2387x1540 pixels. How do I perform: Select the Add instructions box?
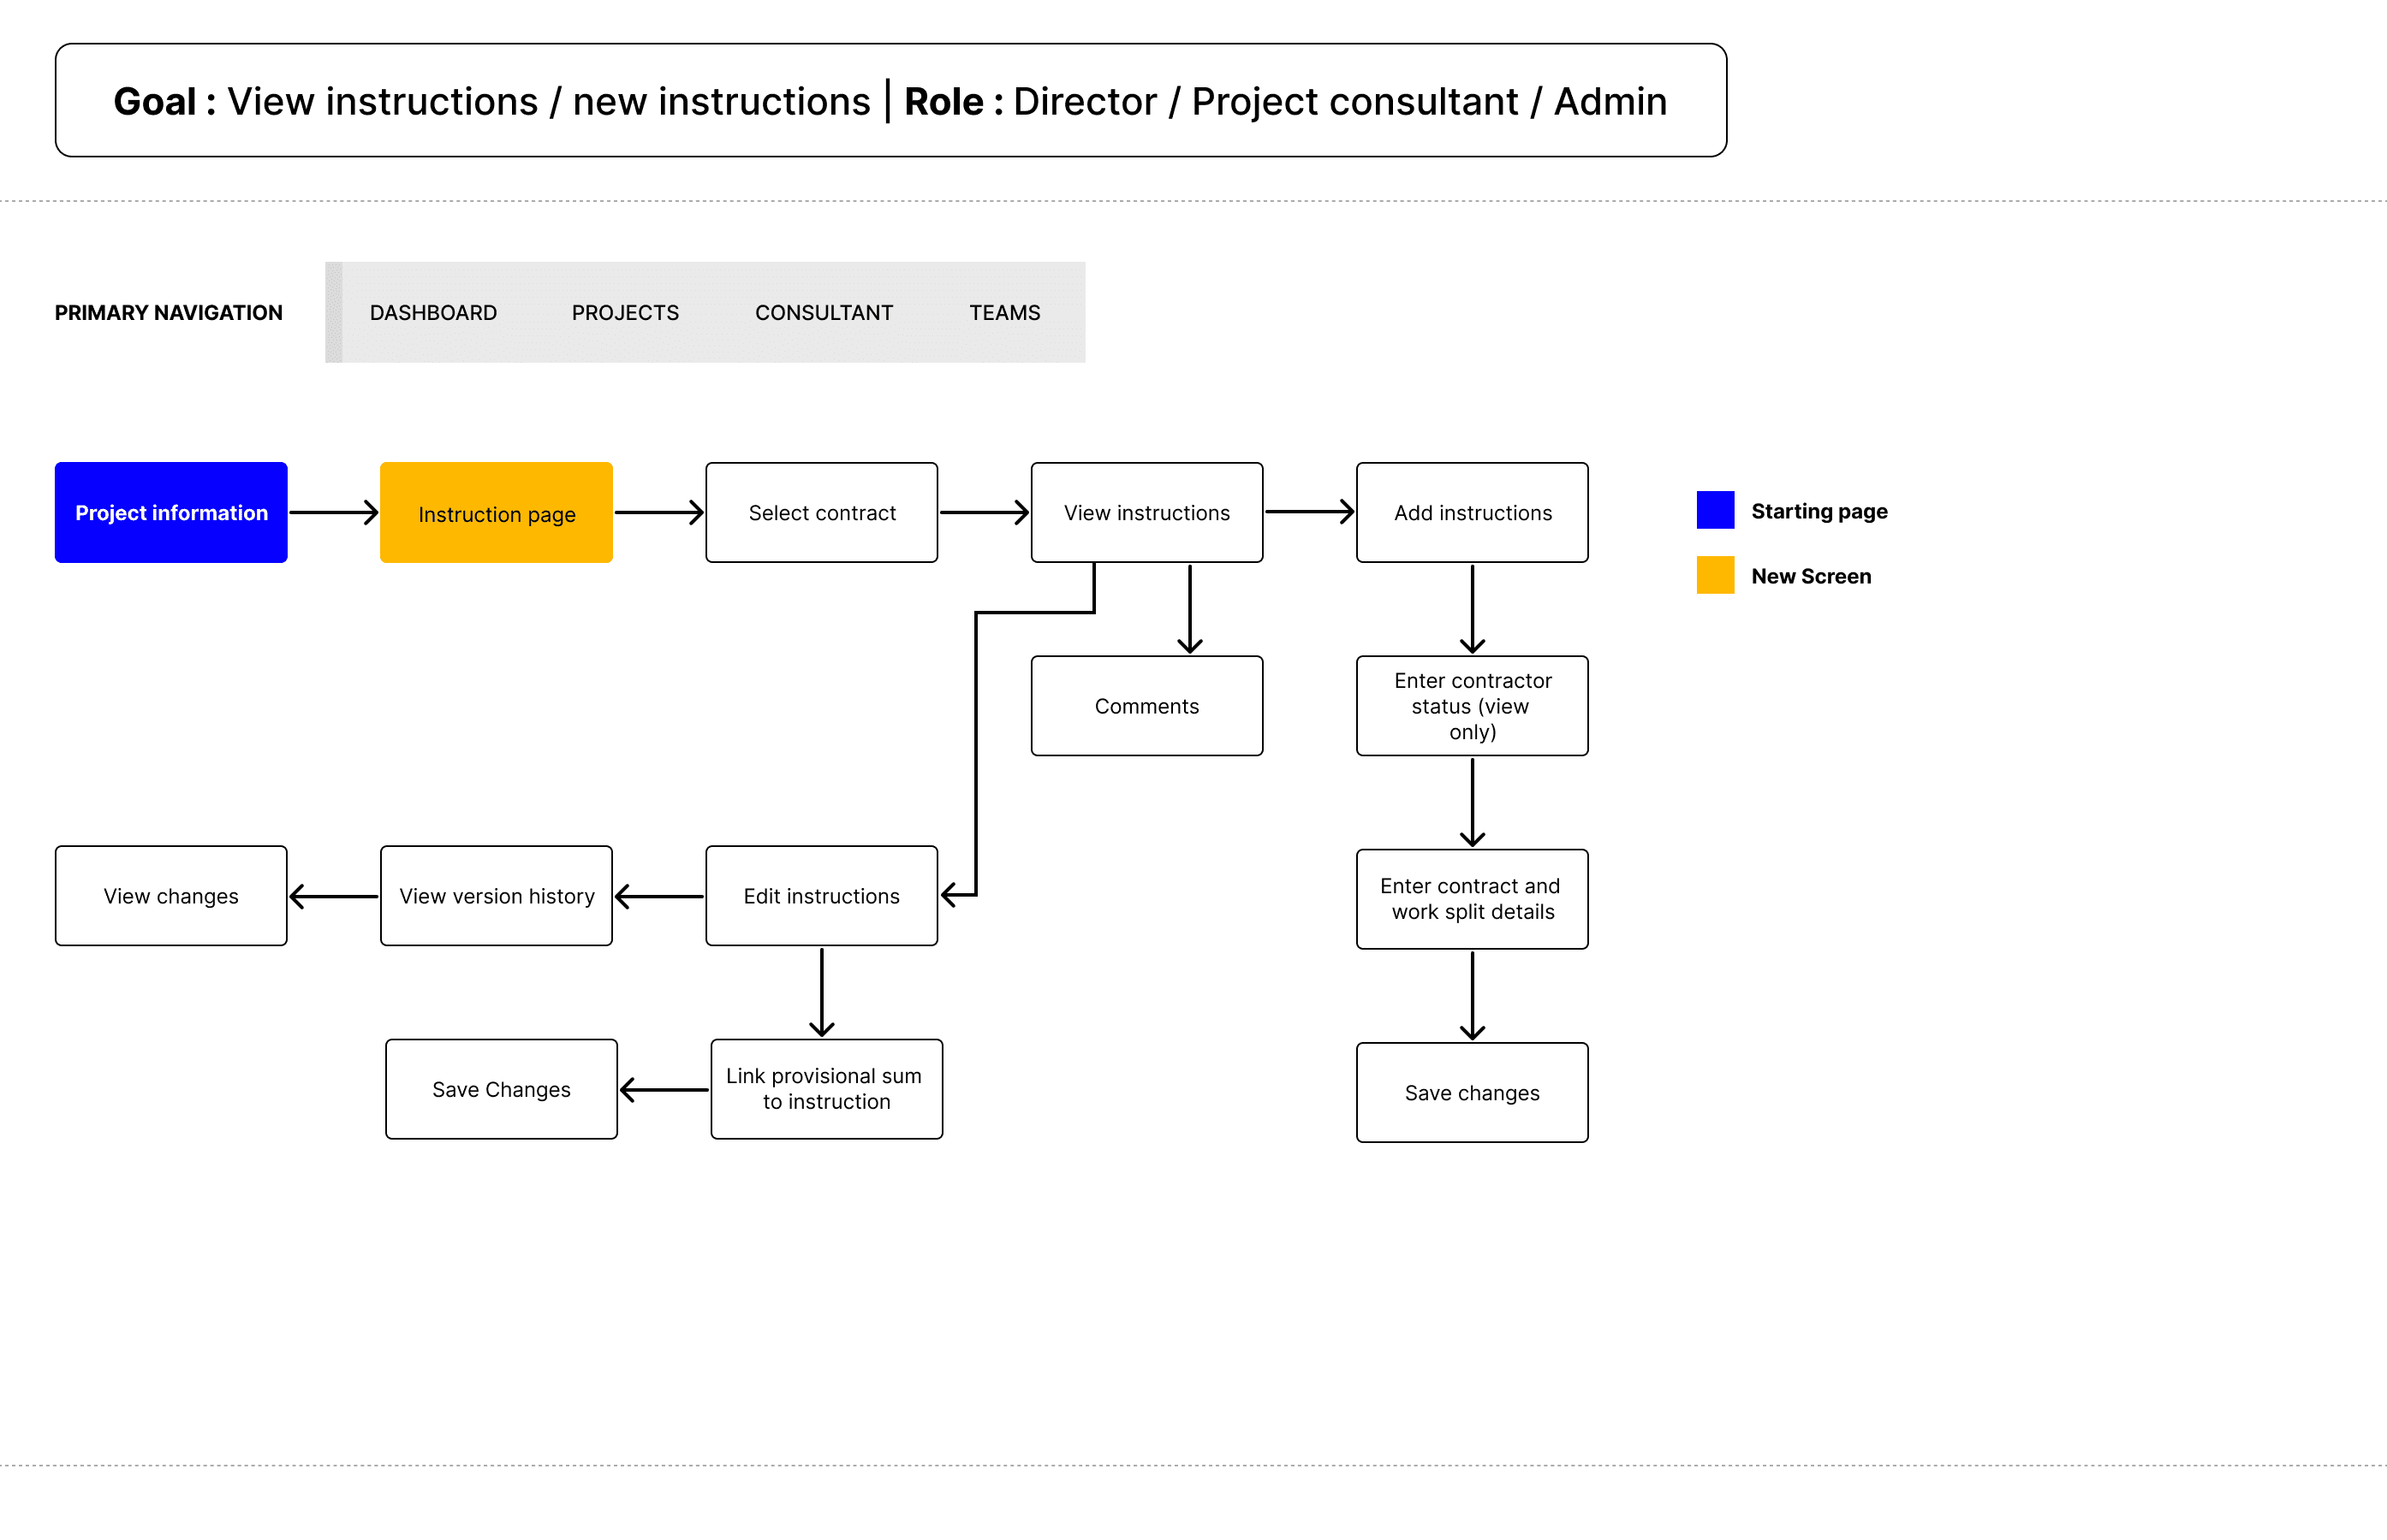click(1472, 512)
